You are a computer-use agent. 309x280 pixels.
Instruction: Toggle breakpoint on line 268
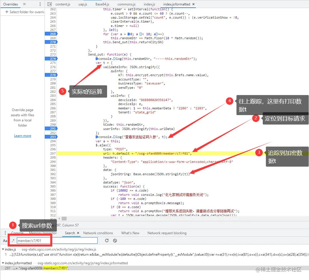pyautogui.click(x=51, y=34)
